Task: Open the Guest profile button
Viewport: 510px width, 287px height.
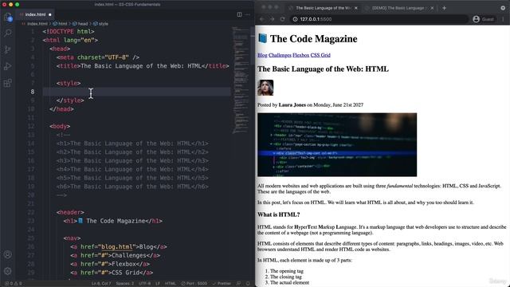Action: [484, 19]
